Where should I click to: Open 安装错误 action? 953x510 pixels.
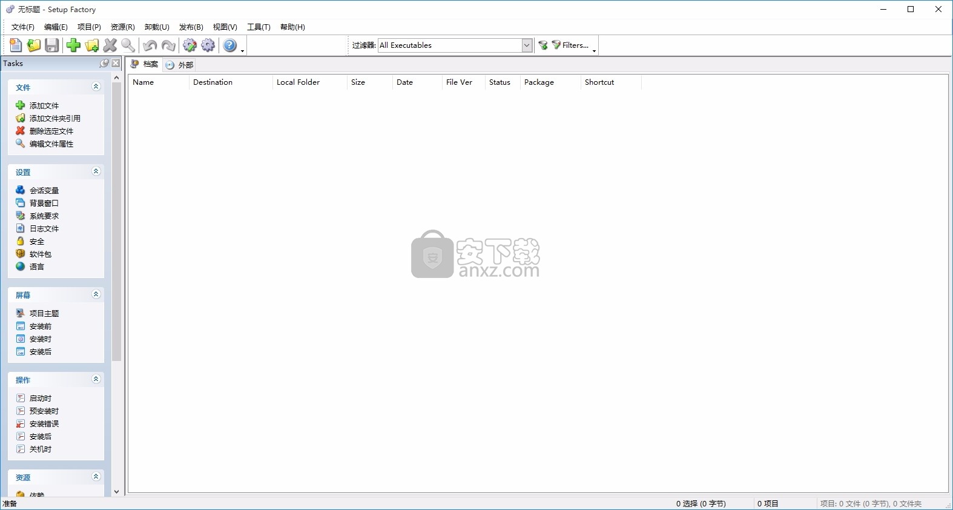point(44,423)
